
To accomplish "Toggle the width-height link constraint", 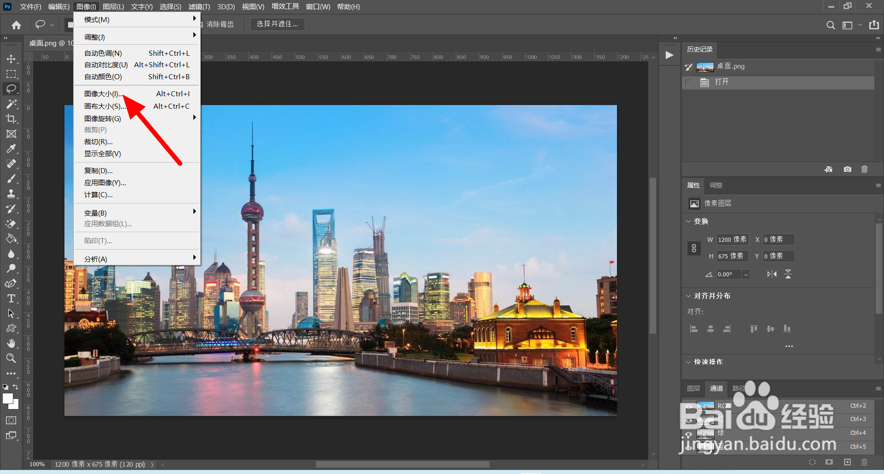I will pyautogui.click(x=694, y=248).
